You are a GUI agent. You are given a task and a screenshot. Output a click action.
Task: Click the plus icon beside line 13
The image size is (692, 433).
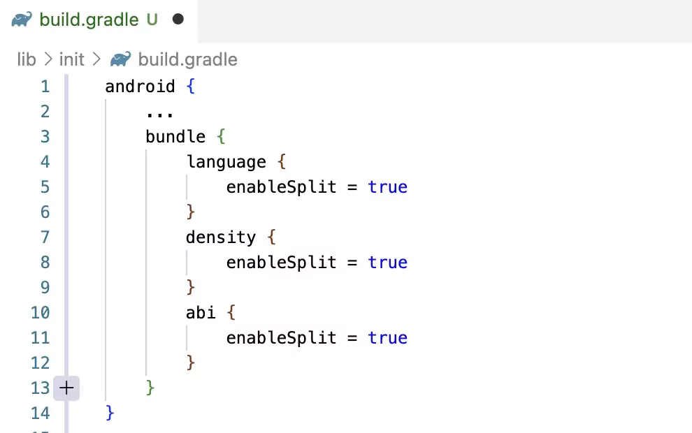66,388
